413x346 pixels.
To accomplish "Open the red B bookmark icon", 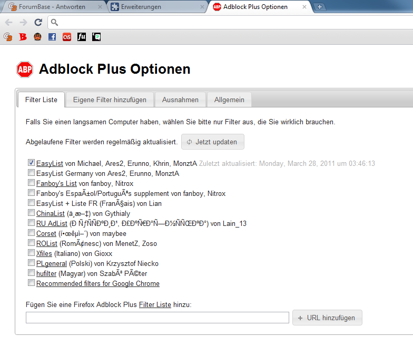I will tap(23, 37).
